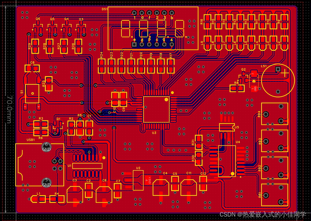The width and height of the screenshot is (311, 221).
Task: Click potentiometer RB3 footprint
Action: [x=275, y=141]
